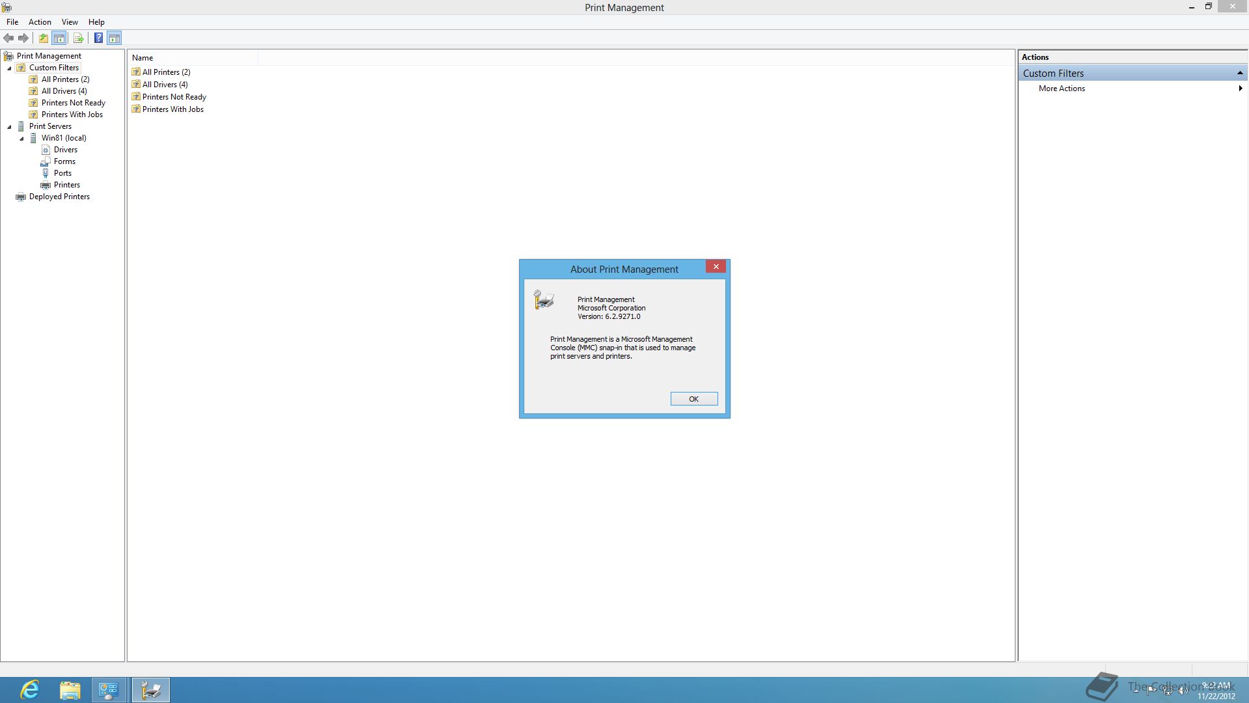1249x703 pixels.
Task: Select Printers With Jobs in results list
Action: (173, 109)
